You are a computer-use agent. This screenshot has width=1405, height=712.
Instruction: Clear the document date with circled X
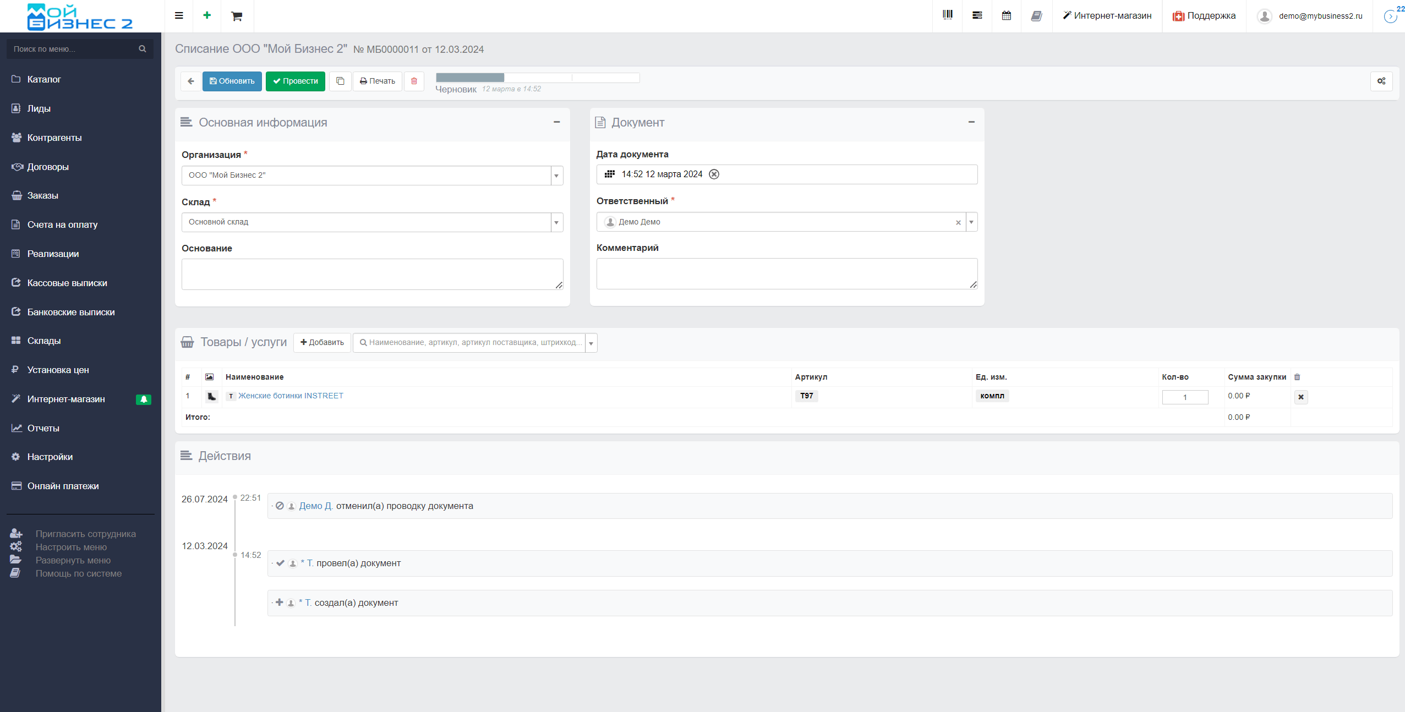coord(714,174)
